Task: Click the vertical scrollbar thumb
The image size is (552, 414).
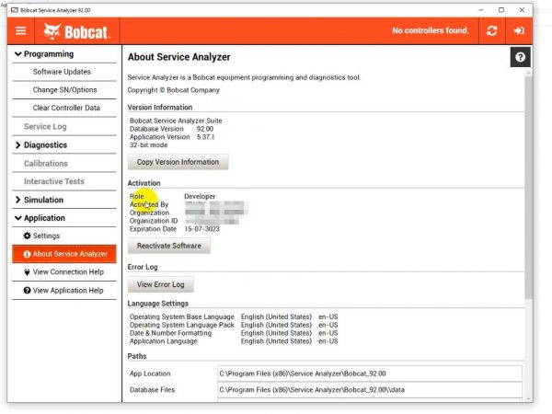Action: click(528, 187)
